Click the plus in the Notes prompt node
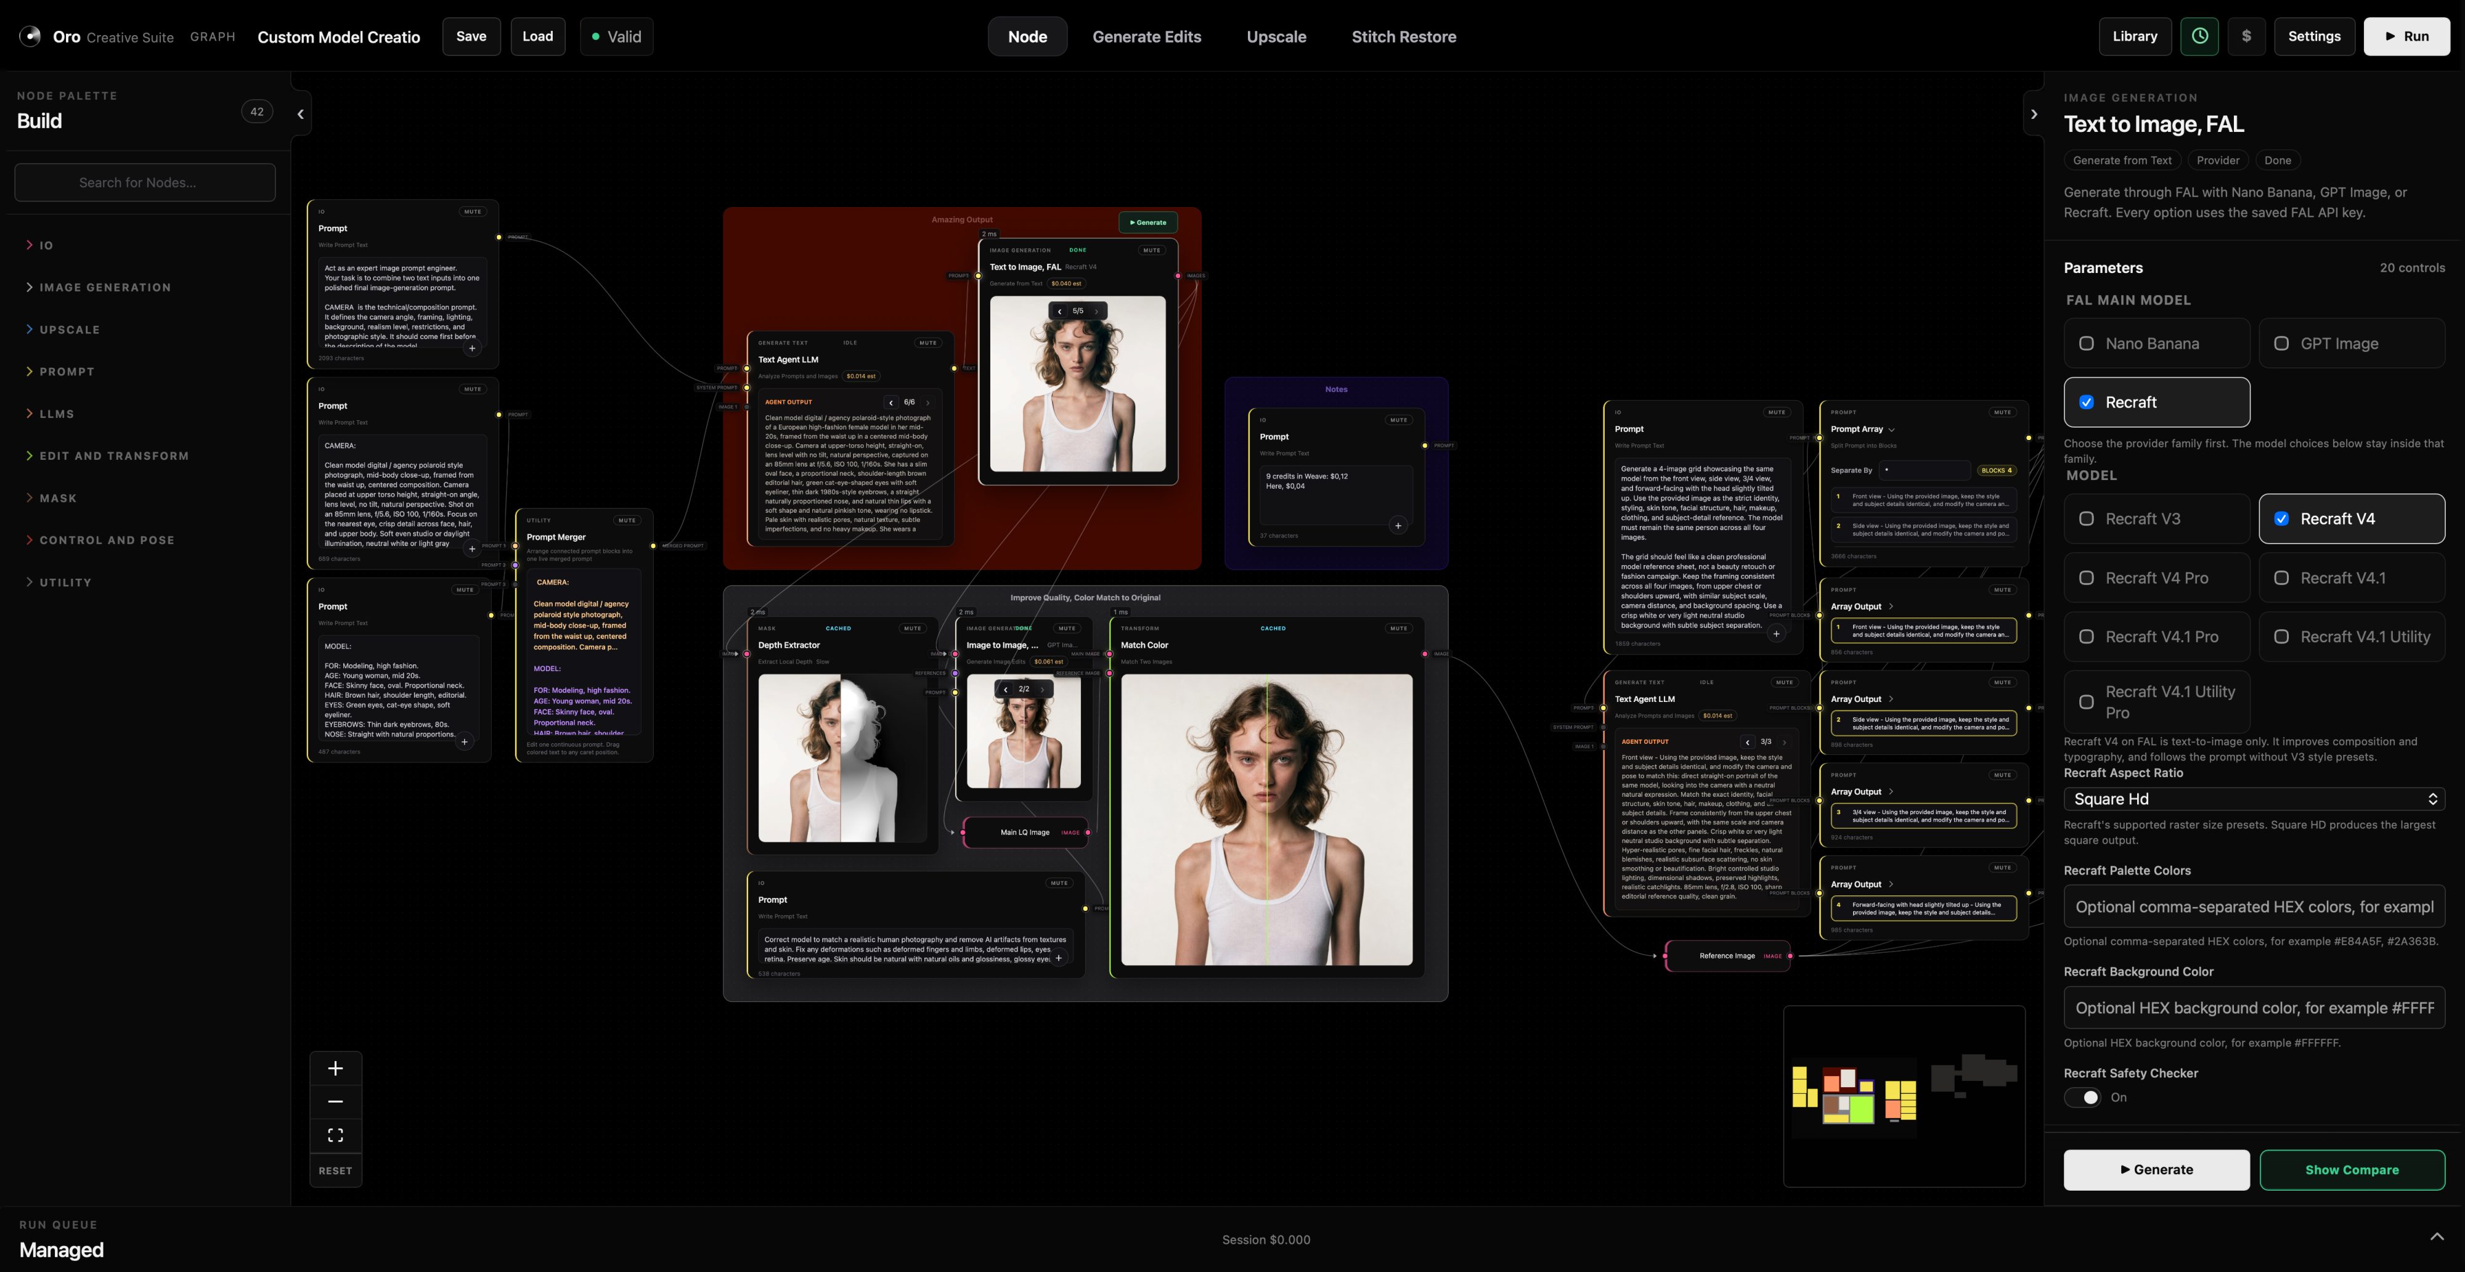The height and width of the screenshot is (1272, 2465). point(1398,526)
